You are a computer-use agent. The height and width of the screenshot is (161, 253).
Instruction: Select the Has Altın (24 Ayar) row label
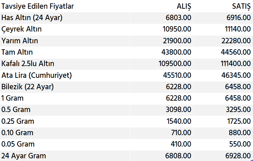32,18
